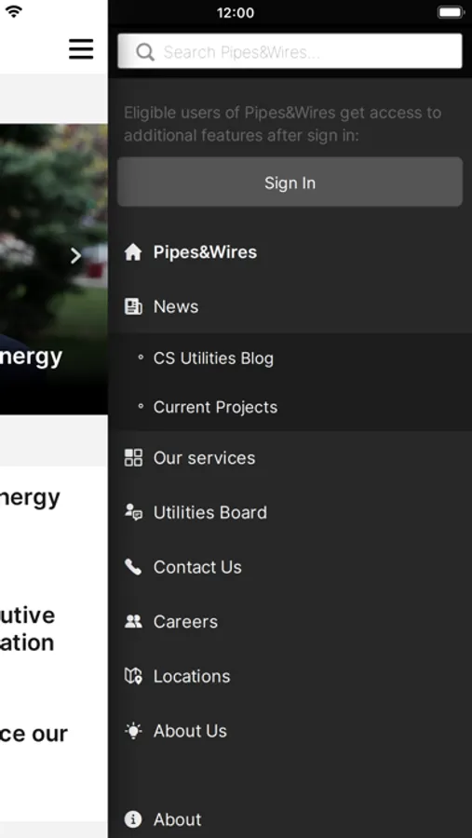This screenshot has height=838, width=472.
Task: Click the magnifier search icon
Action: click(x=145, y=52)
